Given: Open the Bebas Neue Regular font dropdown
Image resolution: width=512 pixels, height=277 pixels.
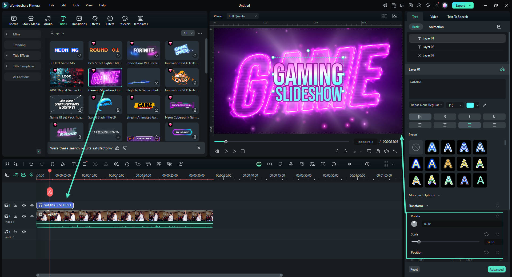Looking at the screenshot, I should (x=426, y=105).
